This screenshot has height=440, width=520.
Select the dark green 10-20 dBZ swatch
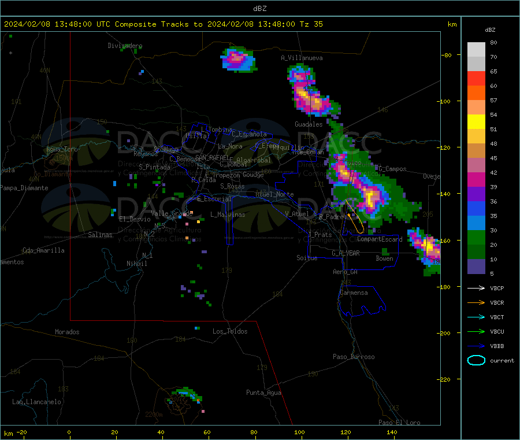476,252
